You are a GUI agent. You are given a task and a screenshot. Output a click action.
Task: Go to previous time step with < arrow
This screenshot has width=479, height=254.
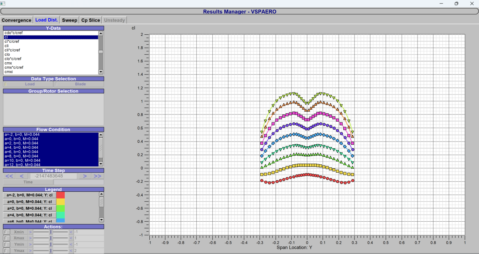22,176
